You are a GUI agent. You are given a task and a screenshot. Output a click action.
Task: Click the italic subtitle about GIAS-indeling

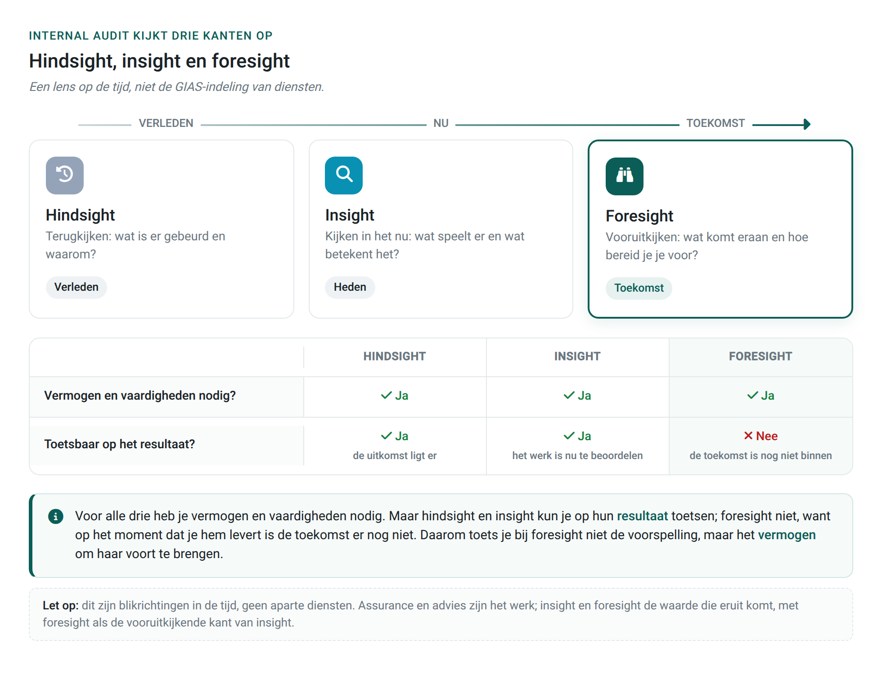coord(177,86)
